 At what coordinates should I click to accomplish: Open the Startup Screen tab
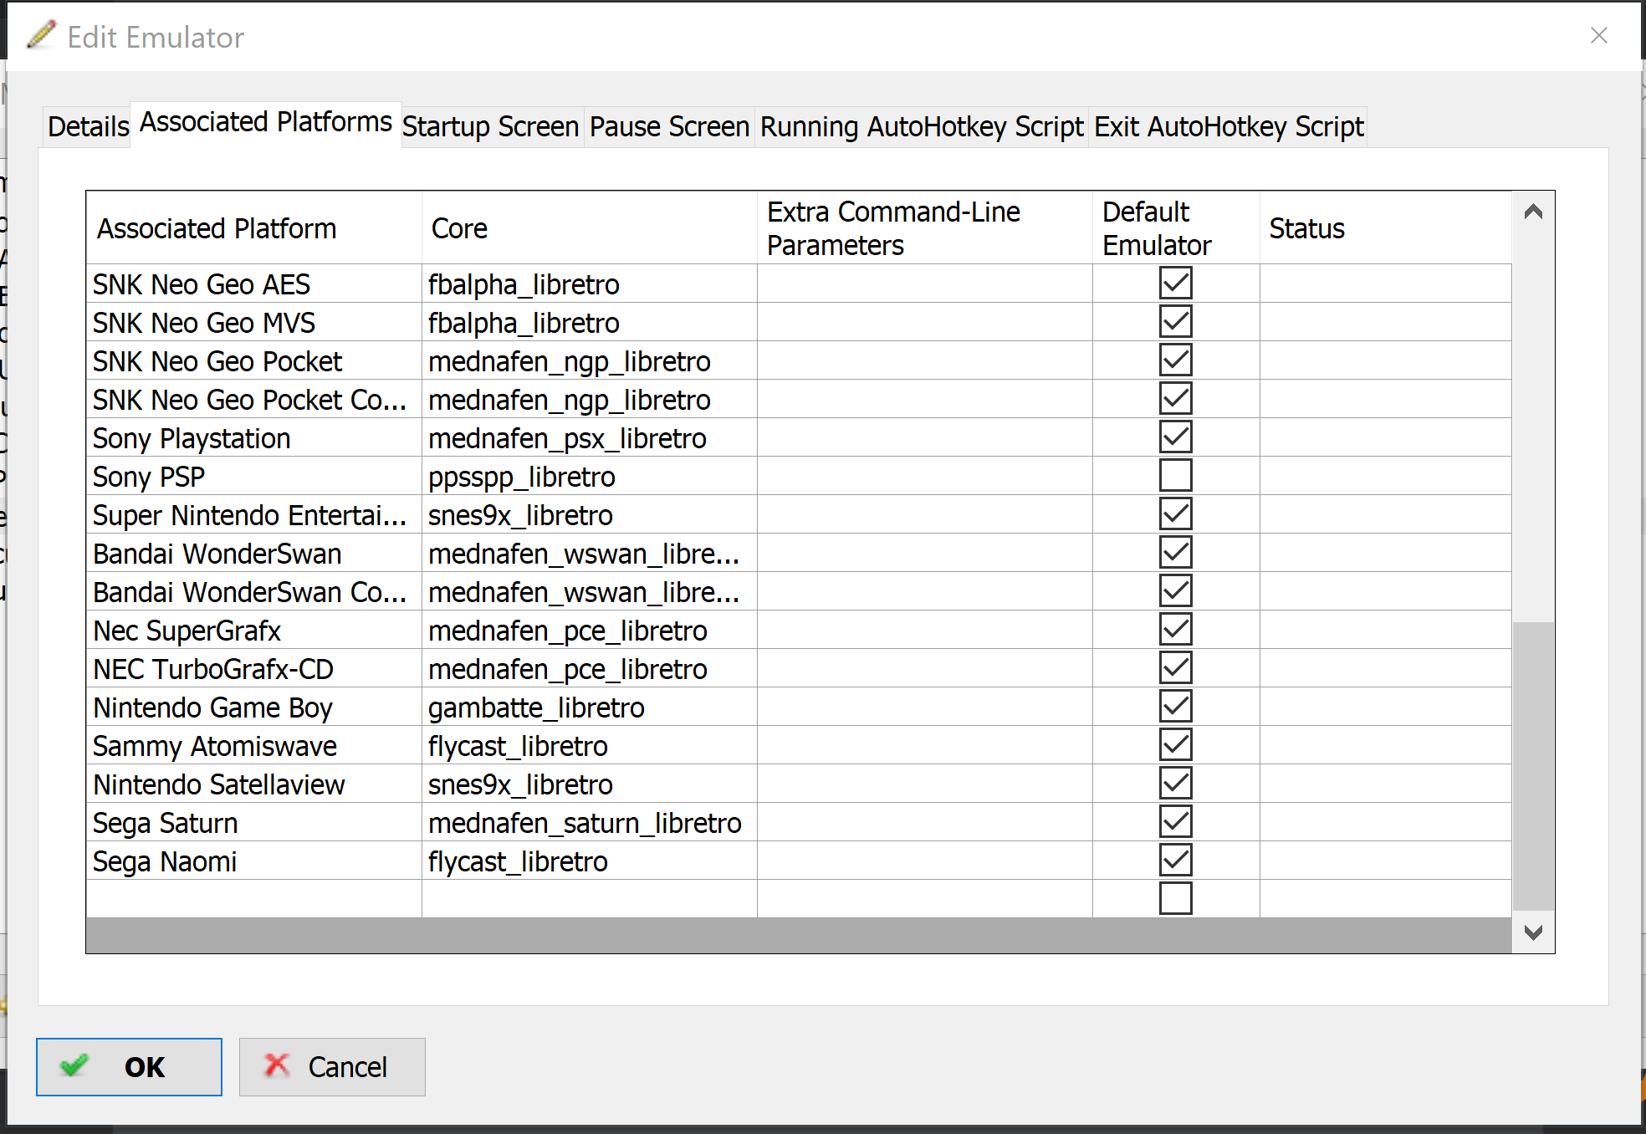(x=491, y=127)
